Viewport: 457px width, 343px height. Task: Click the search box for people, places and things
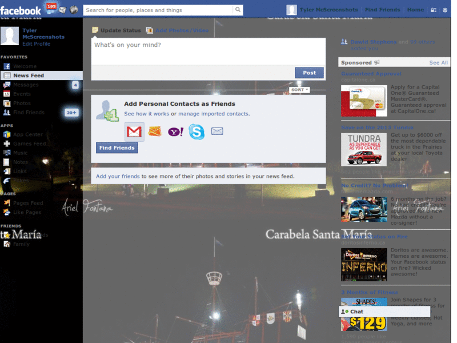(x=159, y=10)
